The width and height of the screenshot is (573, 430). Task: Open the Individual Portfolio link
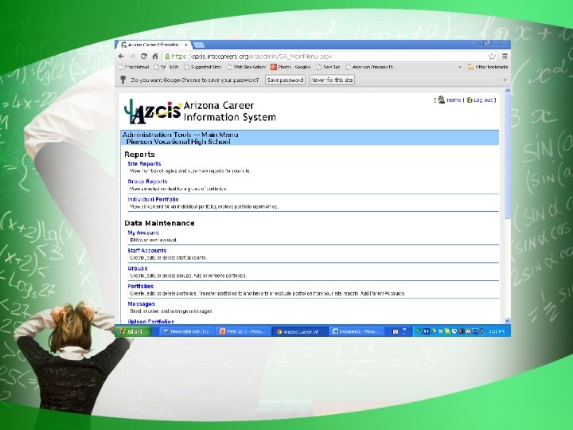(x=153, y=199)
